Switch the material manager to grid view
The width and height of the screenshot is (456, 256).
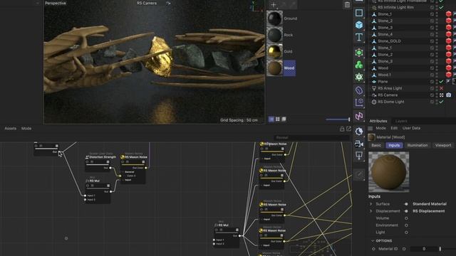277,119
